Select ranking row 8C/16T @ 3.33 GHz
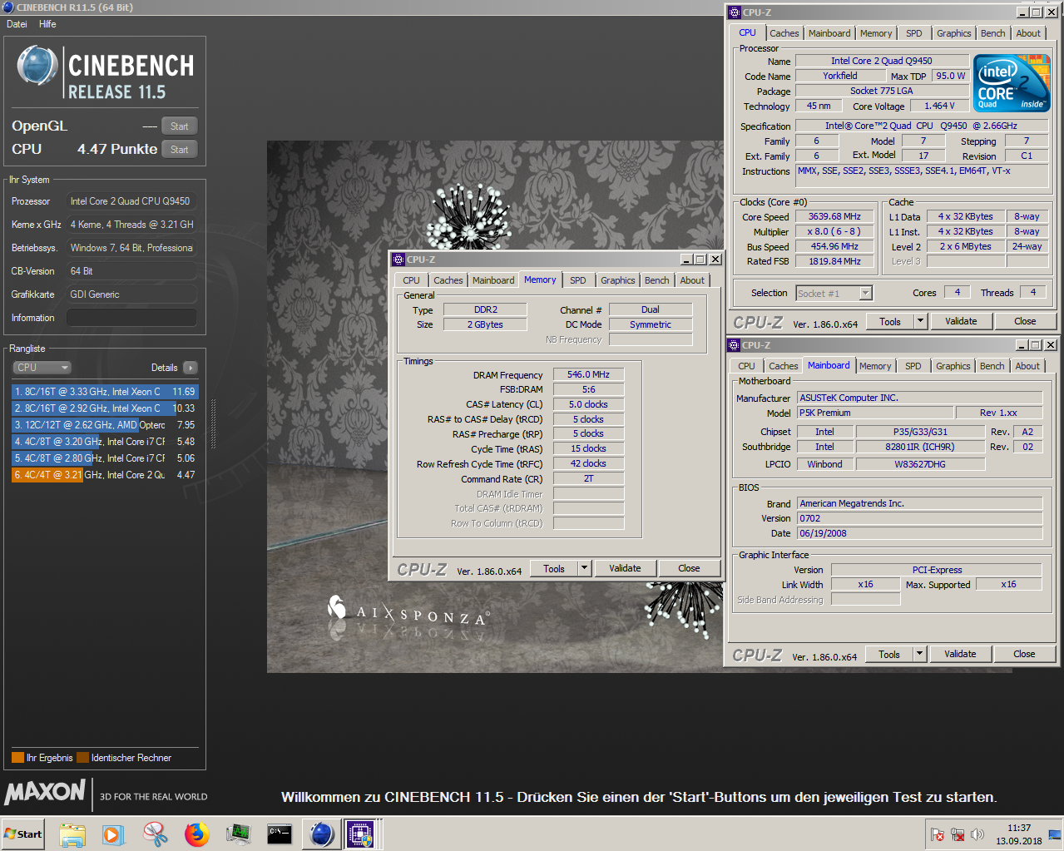Image resolution: width=1064 pixels, height=851 pixels. 105,392
